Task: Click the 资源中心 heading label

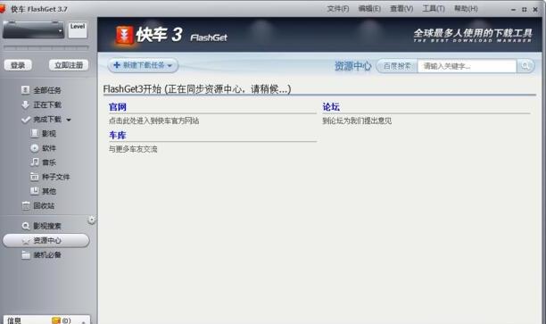Action: coord(352,66)
